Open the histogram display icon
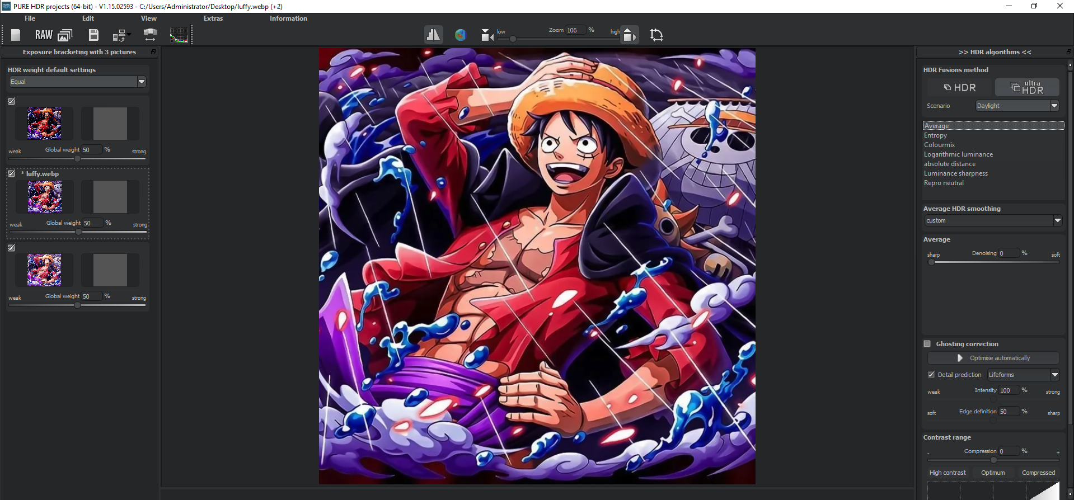This screenshot has height=500, width=1074. [179, 35]
